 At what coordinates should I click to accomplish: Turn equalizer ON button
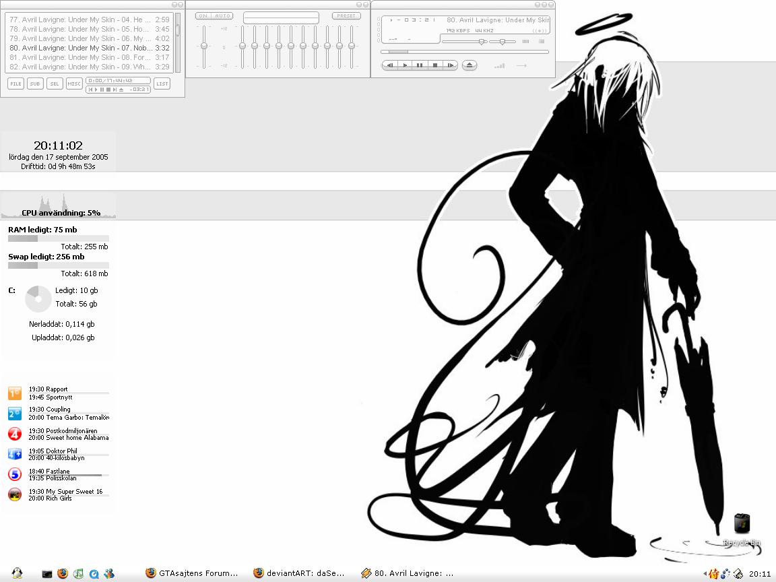point(203,16)
